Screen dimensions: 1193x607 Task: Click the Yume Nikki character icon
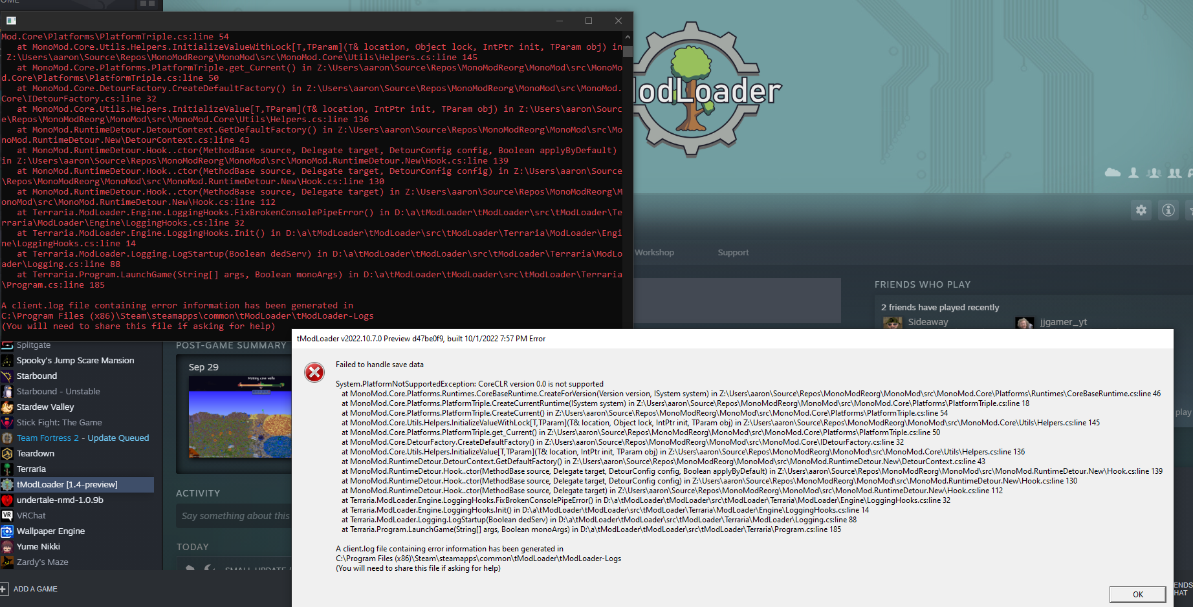pos(7,547)
